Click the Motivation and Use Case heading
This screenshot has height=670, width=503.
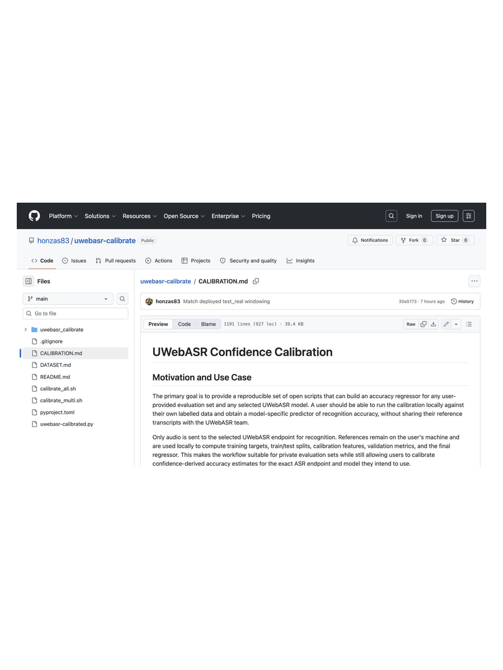click(x=202, y=377)
